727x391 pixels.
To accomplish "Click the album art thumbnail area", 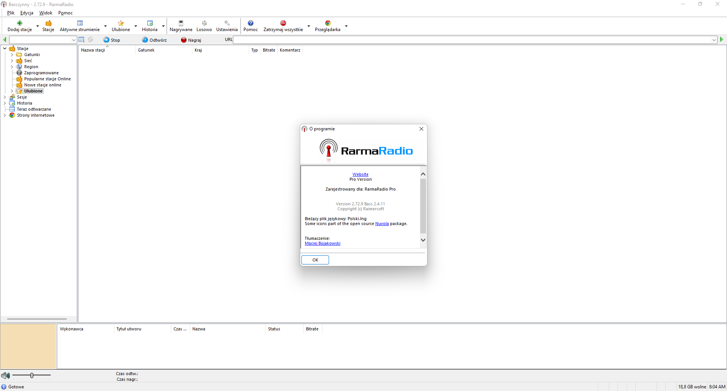I will 28,346.
